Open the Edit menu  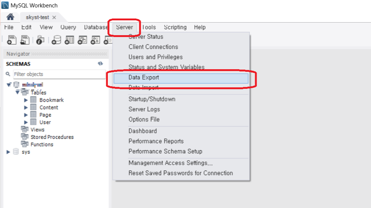[x=26, y=27]
